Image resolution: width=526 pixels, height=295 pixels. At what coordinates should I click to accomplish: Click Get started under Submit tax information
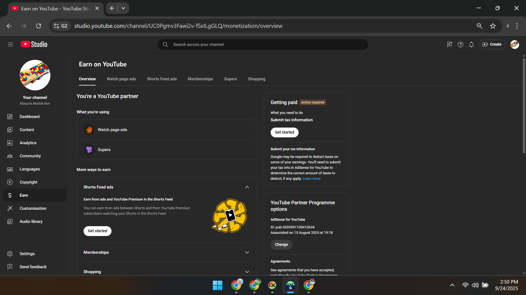(284, 132)
